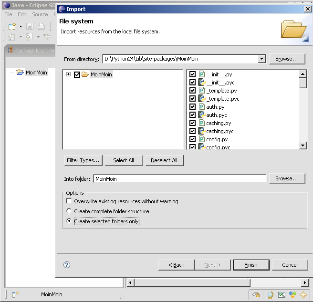Click the __init__.py file icon
313x302 pixels.
tap(202, 74)
